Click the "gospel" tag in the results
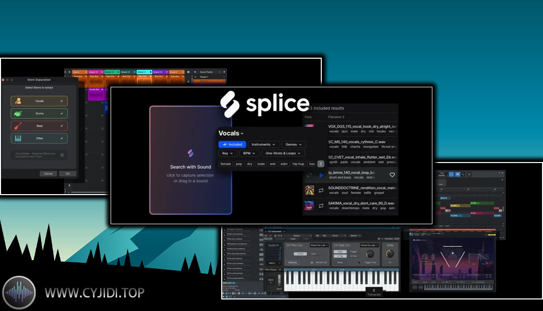 coord(379,193)
